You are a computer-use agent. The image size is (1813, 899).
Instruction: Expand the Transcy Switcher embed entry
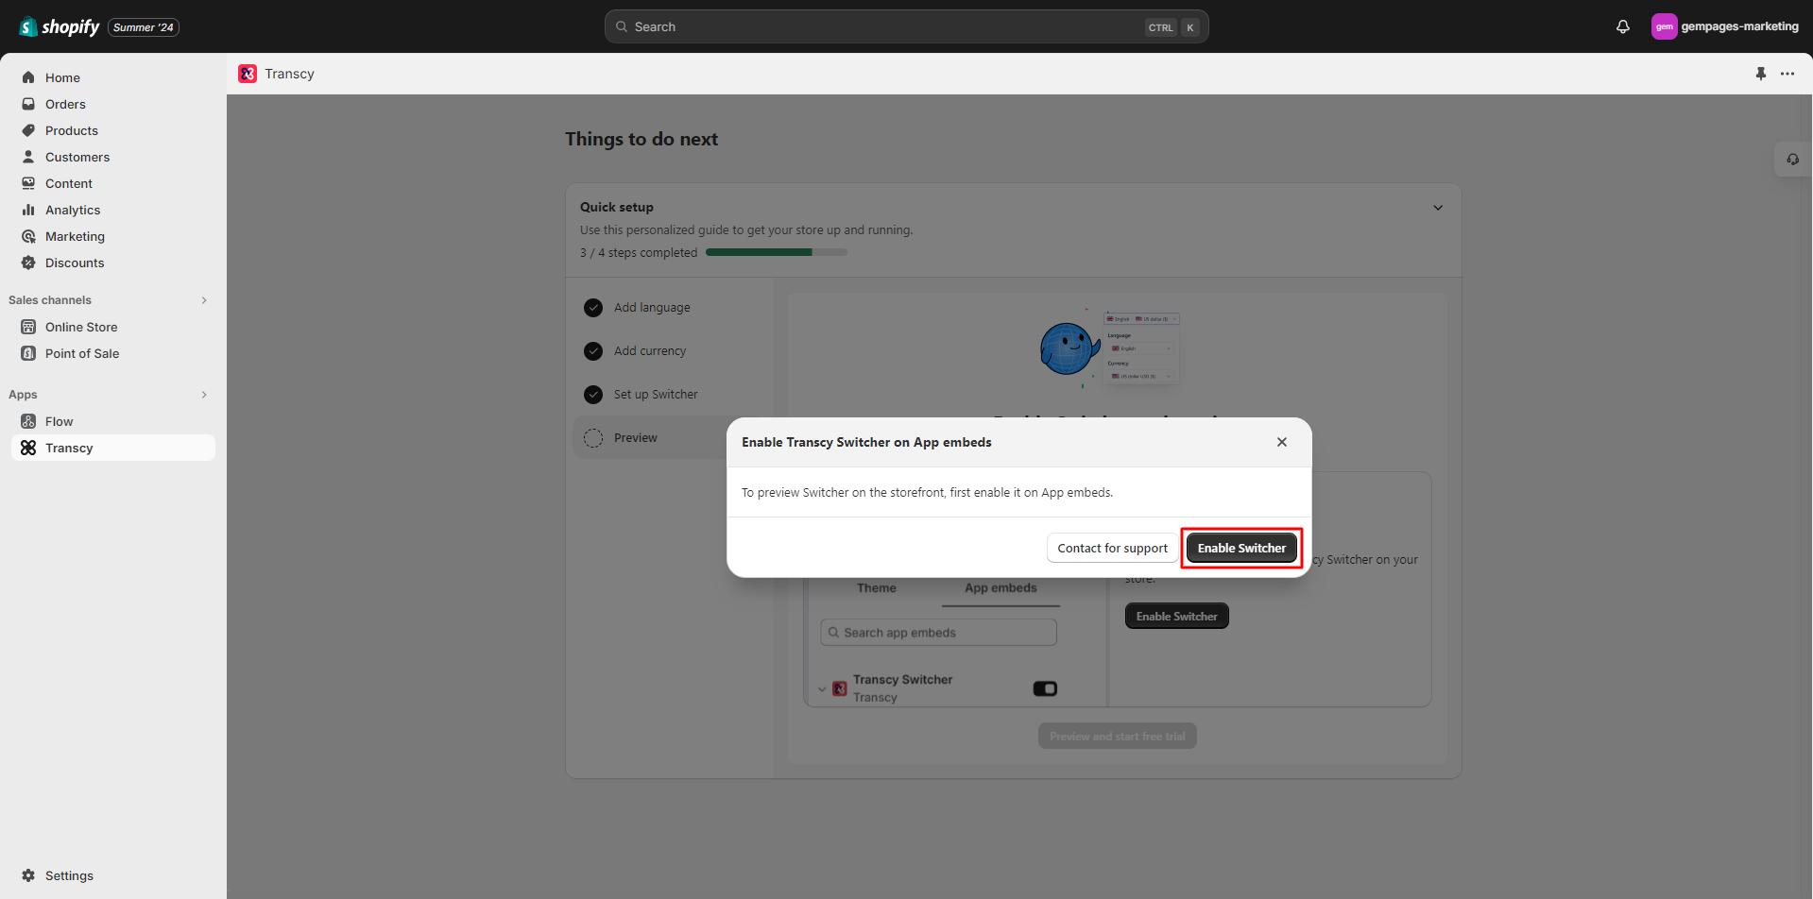pos(822,687)
